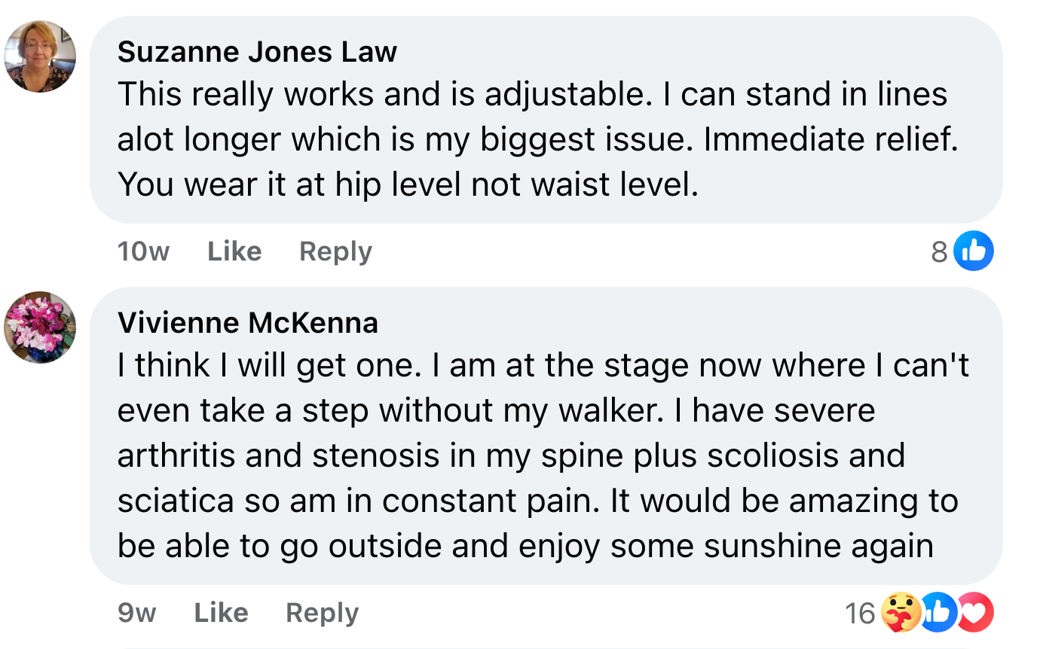Click the thumbs-up icon on Vivienne's comment reactions
This screenshot has height=649, width=1040.
tap(938, 612)
